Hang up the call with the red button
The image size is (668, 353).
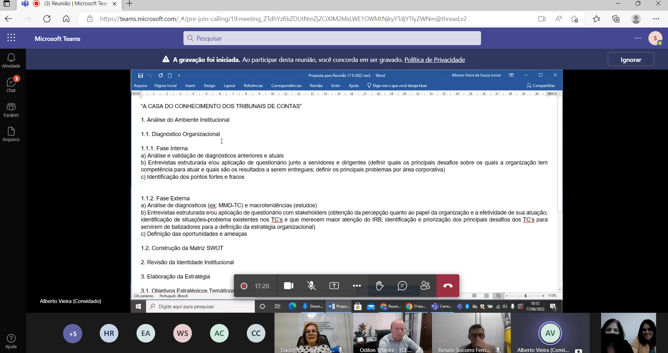(x=448, y=286)
